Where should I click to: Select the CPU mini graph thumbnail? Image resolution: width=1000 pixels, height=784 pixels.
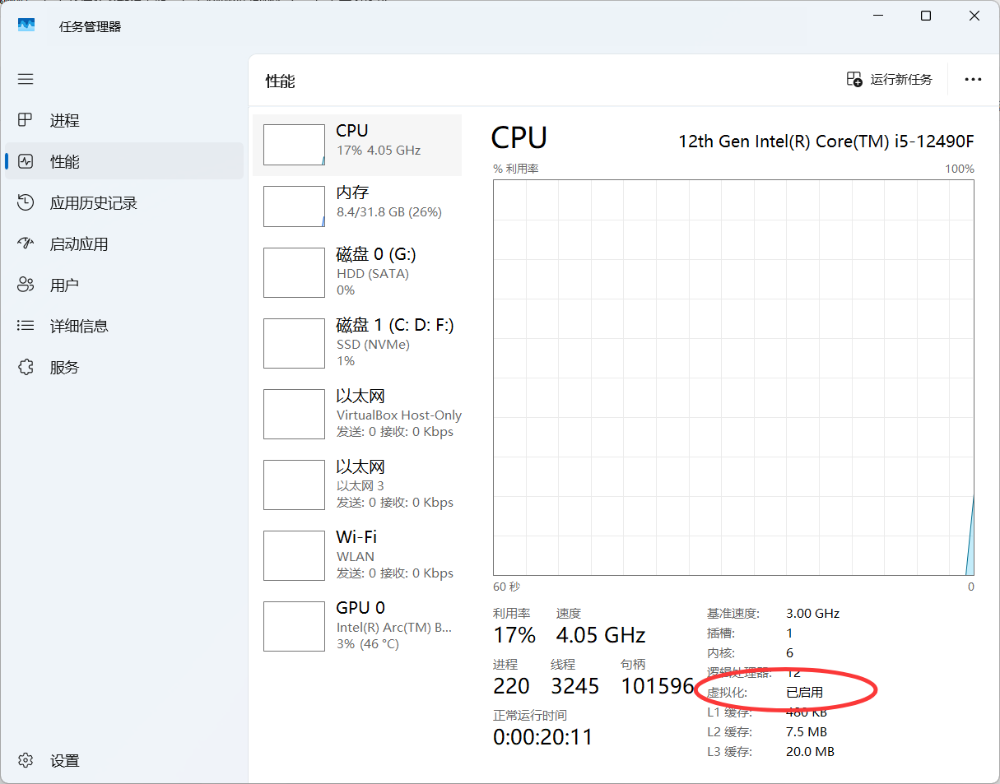pos(294,145)
